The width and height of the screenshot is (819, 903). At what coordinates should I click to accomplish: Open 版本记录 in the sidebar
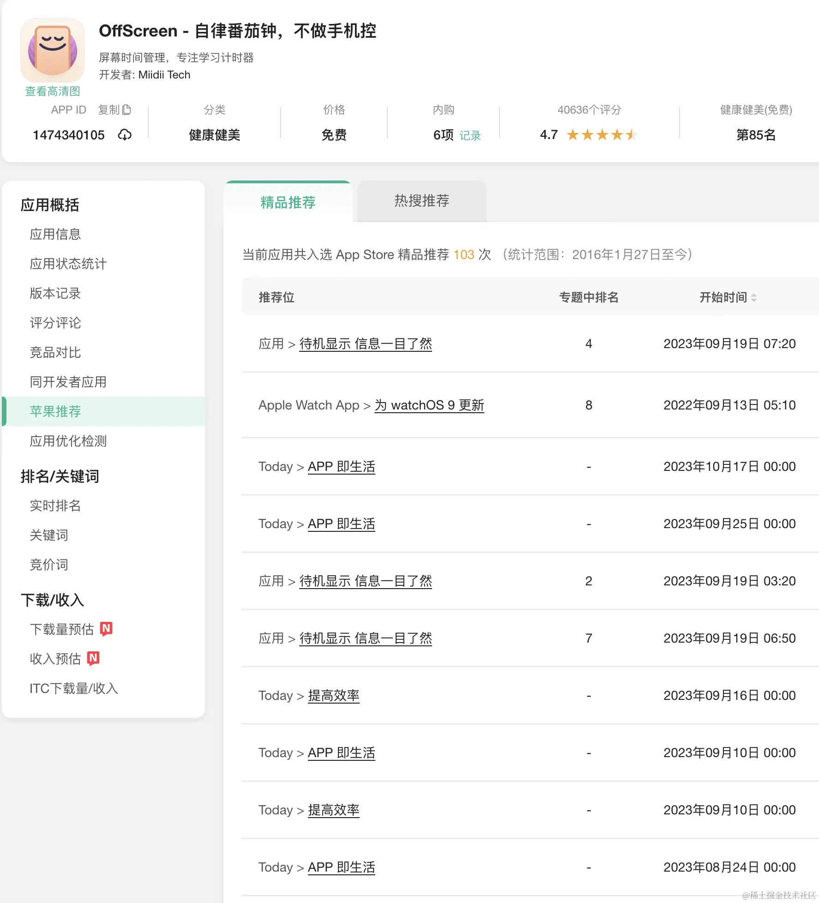tap(55, 293)
